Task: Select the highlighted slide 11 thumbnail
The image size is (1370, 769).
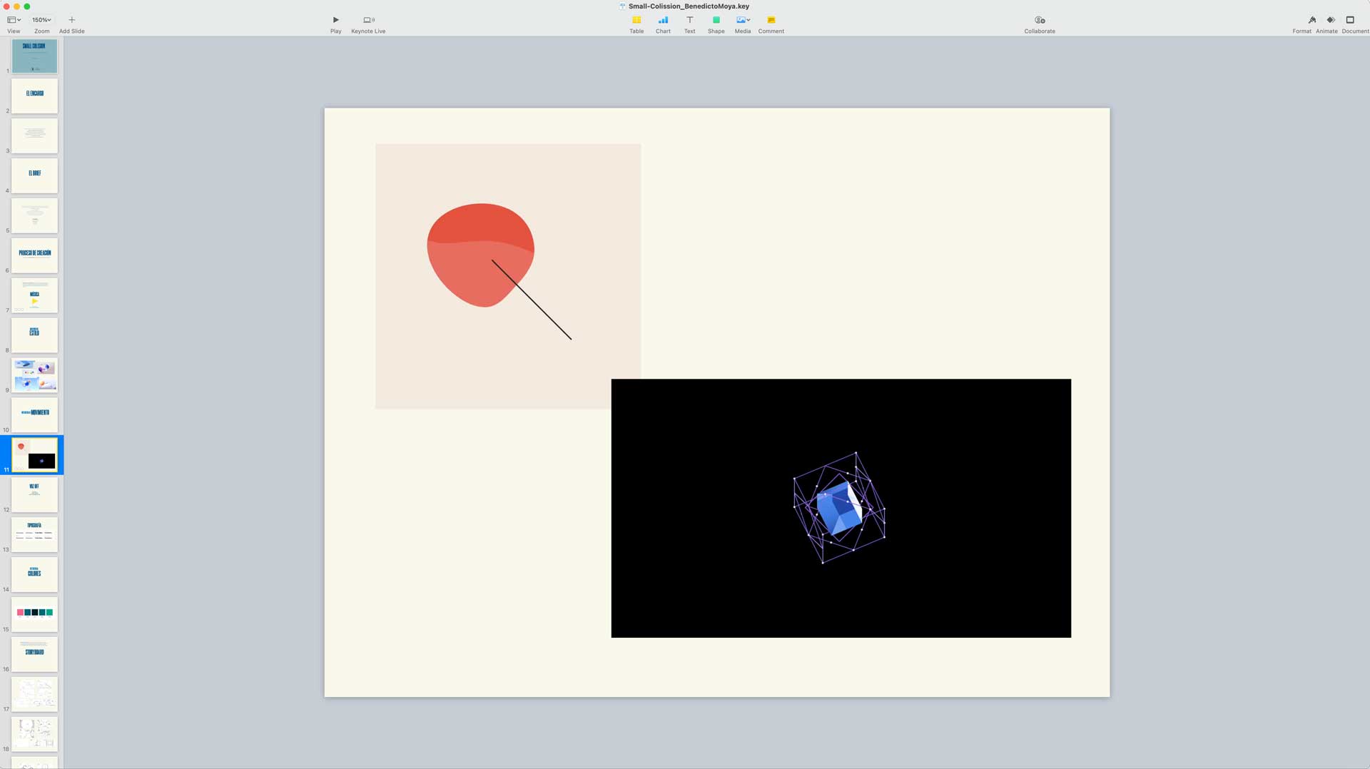Action: pos(34,455)
